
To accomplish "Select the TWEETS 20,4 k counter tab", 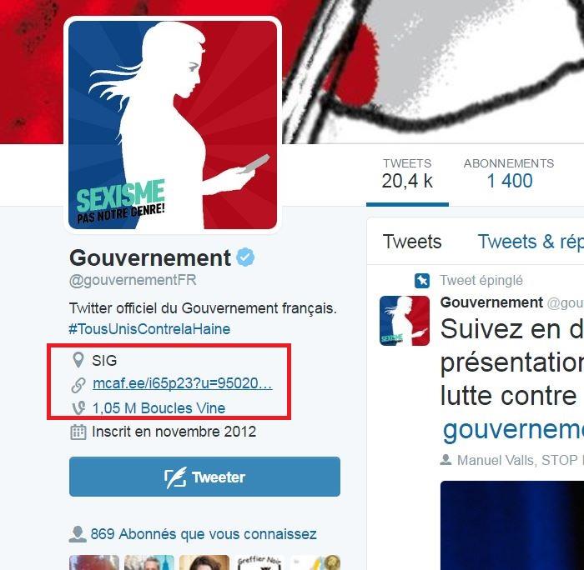I will [x=407, y=174].
